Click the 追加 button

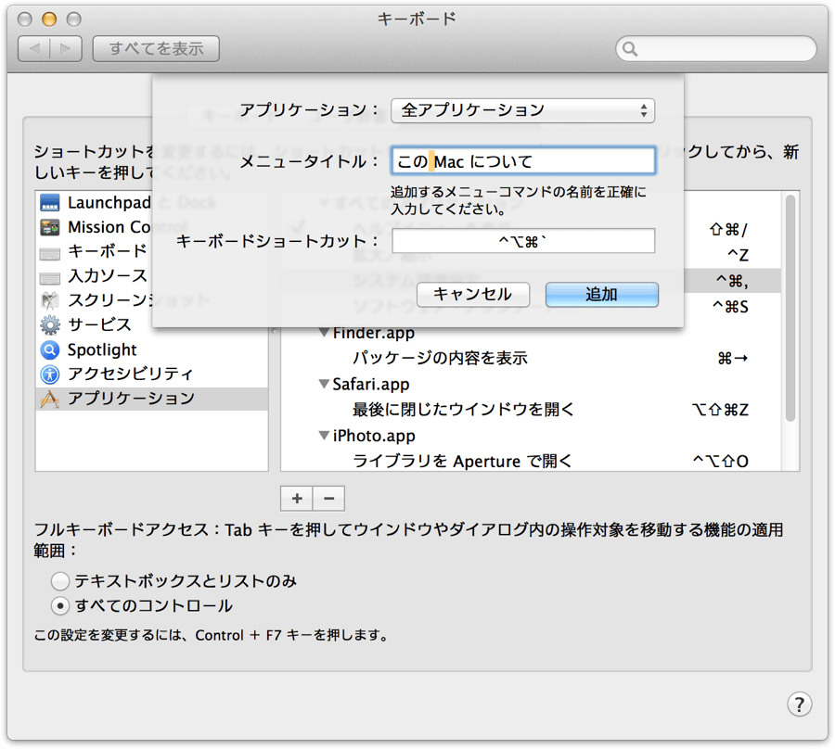(602, 294)
